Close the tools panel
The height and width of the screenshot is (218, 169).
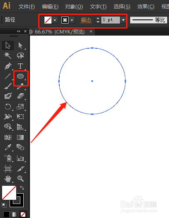(25, 31)
